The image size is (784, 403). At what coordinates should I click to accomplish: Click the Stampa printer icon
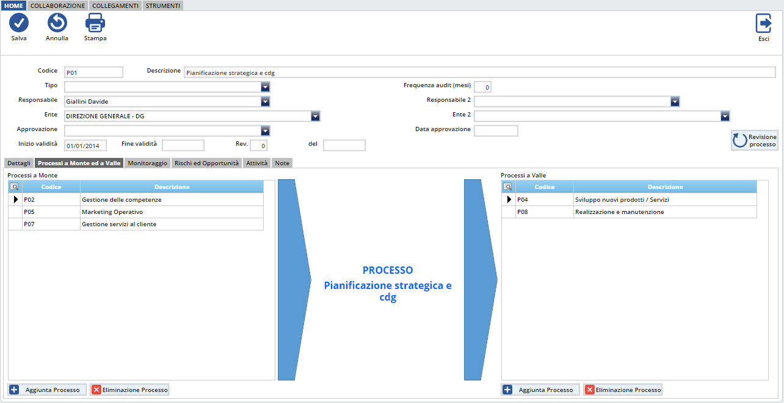coord(95,23)
